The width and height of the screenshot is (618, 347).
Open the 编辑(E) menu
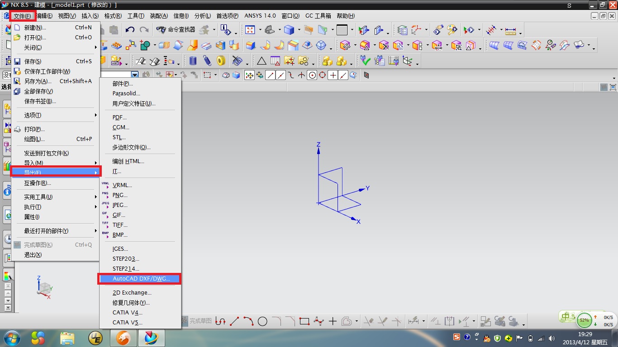point(44,16)
